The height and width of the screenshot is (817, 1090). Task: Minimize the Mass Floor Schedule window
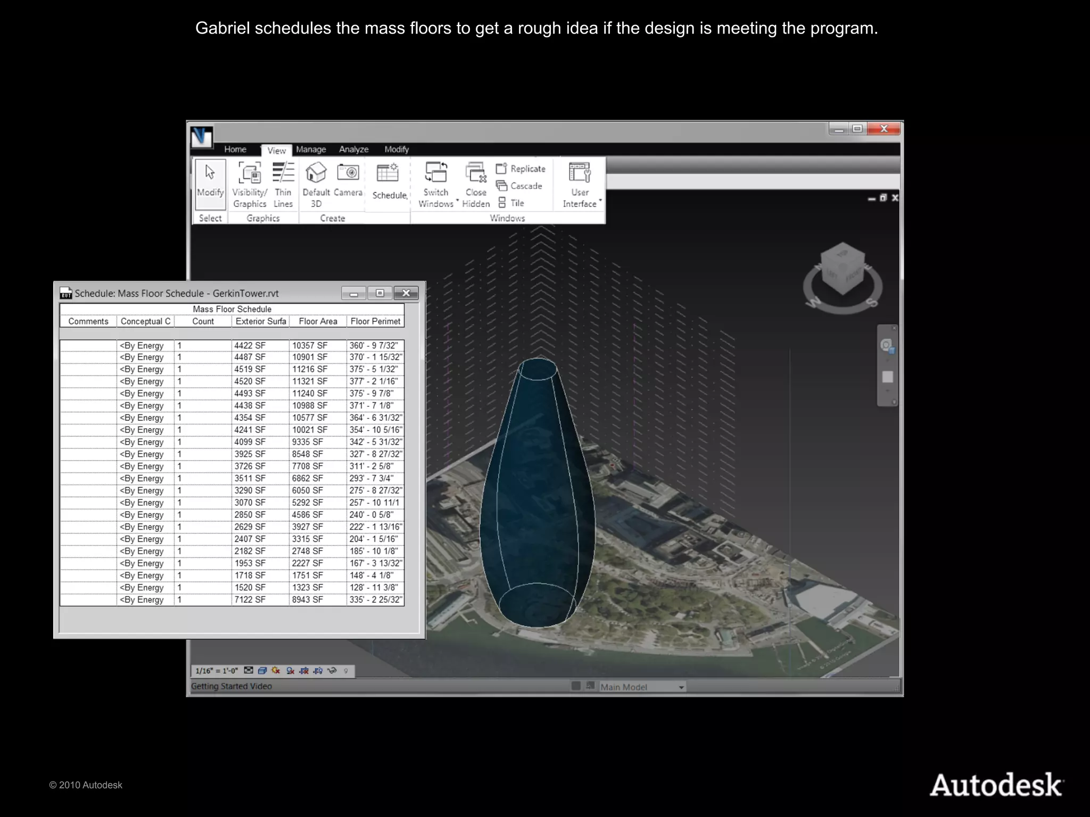354,293
